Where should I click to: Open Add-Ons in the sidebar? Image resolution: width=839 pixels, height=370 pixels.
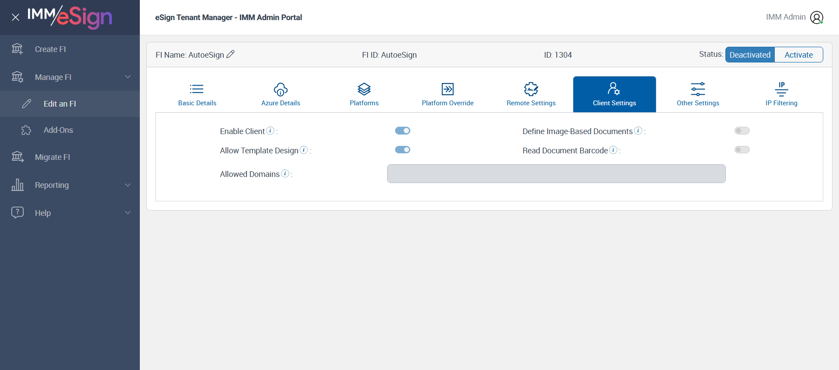pyautogui.click(x=70, y=130)
